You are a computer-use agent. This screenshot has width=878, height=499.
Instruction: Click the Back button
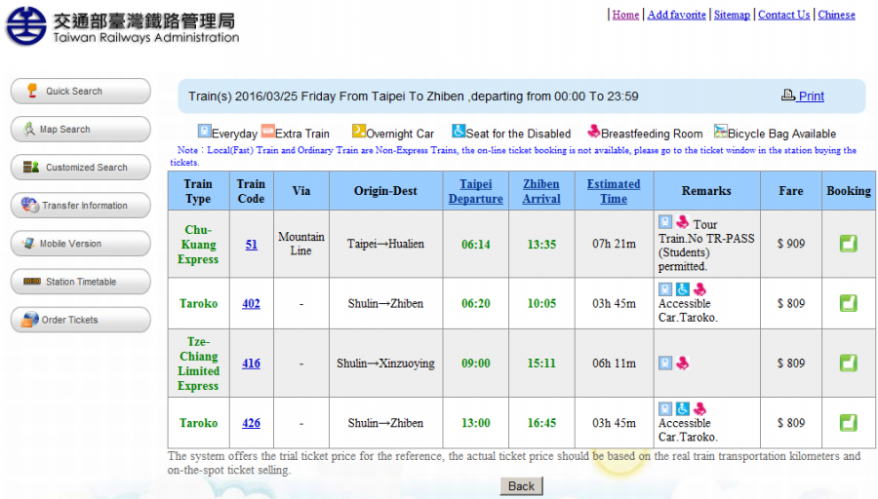(x=521, y=486)
